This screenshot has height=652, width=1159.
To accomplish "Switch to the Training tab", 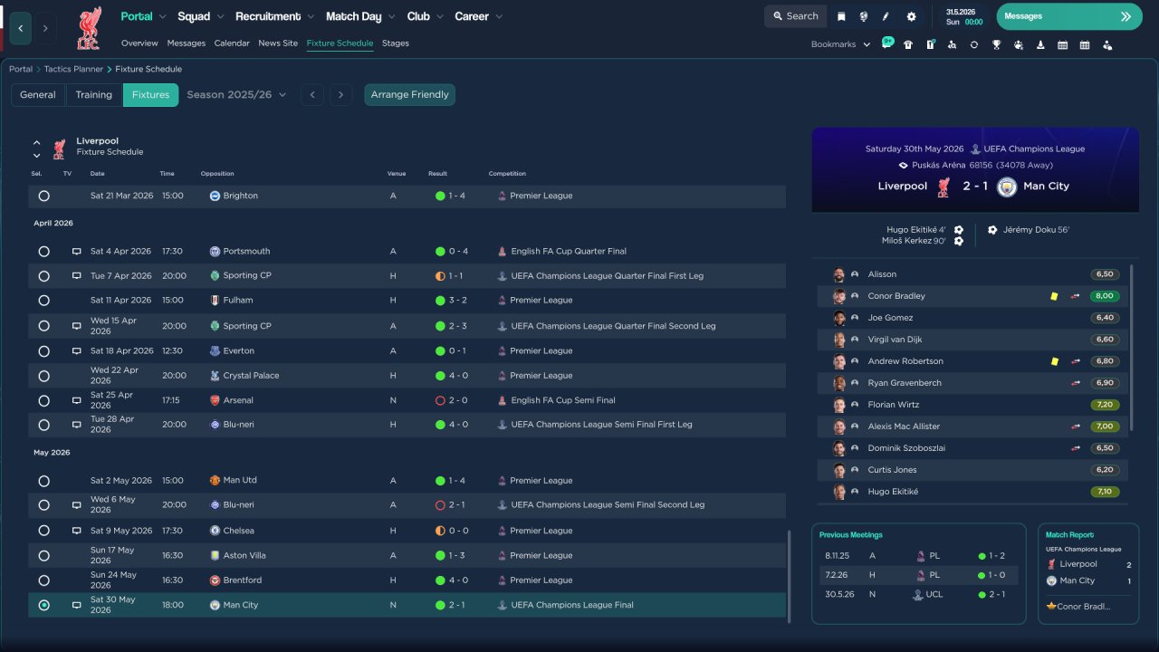I will click(x=94, y=95).
